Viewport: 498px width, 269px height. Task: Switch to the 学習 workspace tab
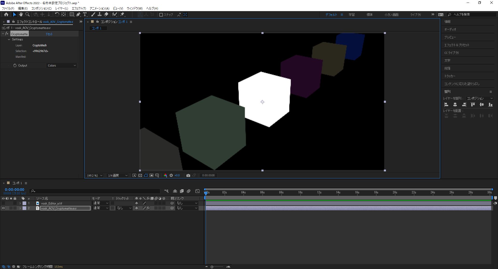(351, 15)
